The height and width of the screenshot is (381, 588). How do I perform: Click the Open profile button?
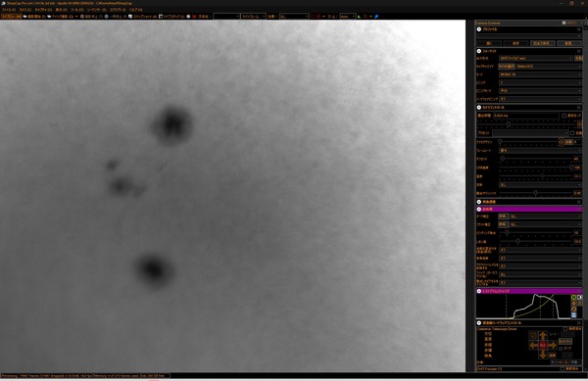(x=489, y=43)
